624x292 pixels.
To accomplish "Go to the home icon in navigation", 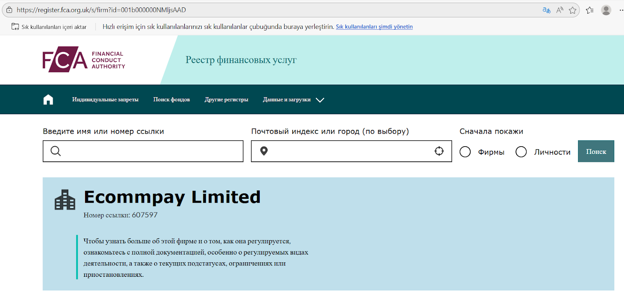I will 48,100.
